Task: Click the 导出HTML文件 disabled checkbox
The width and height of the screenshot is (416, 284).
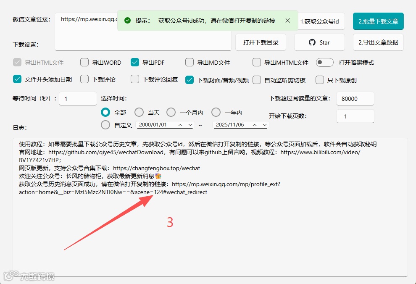Action: click(17, 62)
